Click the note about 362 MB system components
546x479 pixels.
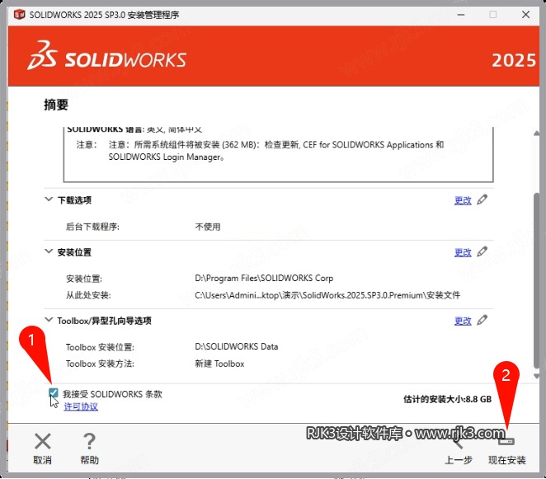pos(276,151)
